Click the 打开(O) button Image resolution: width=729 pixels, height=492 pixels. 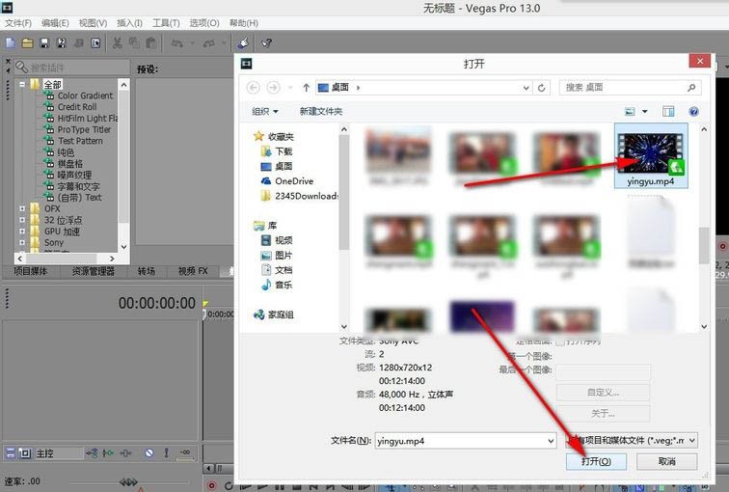596,461
